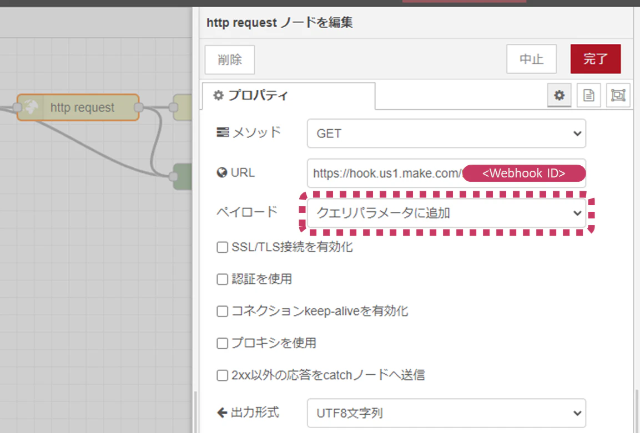Enable プロキシを使用 checkbox

pos(222,343)
